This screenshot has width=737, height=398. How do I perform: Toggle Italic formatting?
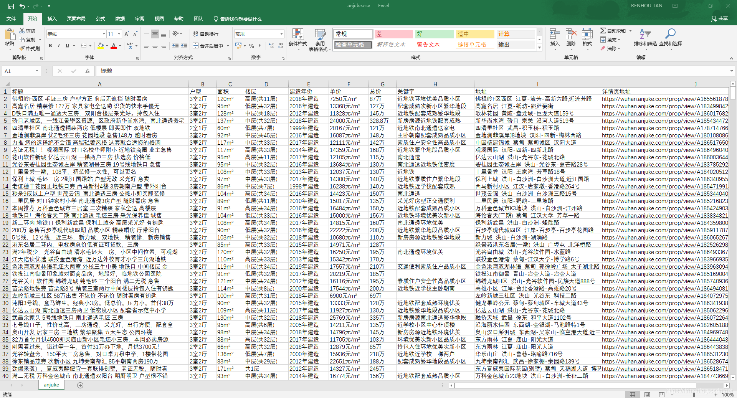(59, 46)
